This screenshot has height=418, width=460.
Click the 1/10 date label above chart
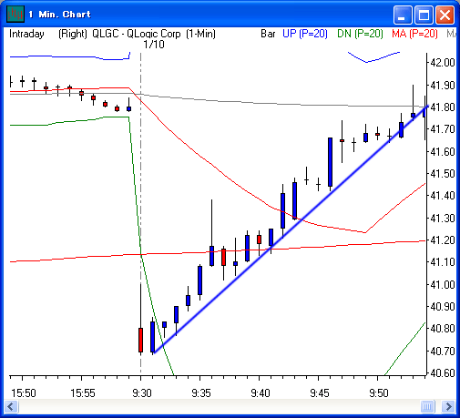click(x=154, y=45)
